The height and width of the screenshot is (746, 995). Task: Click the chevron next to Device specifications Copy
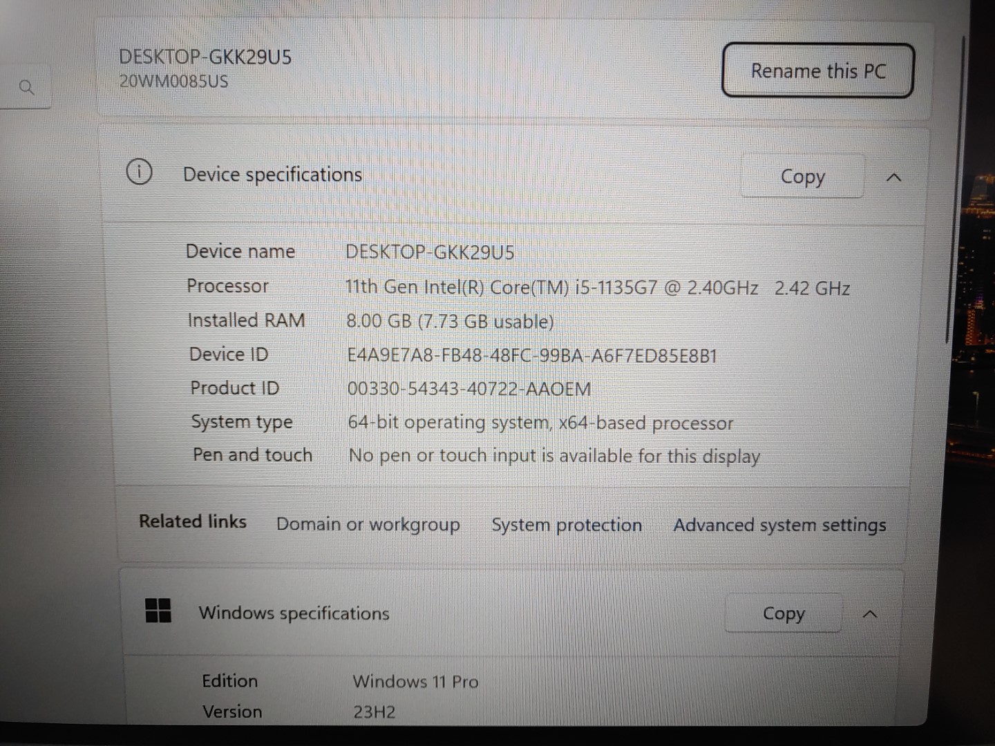point(895,178)
